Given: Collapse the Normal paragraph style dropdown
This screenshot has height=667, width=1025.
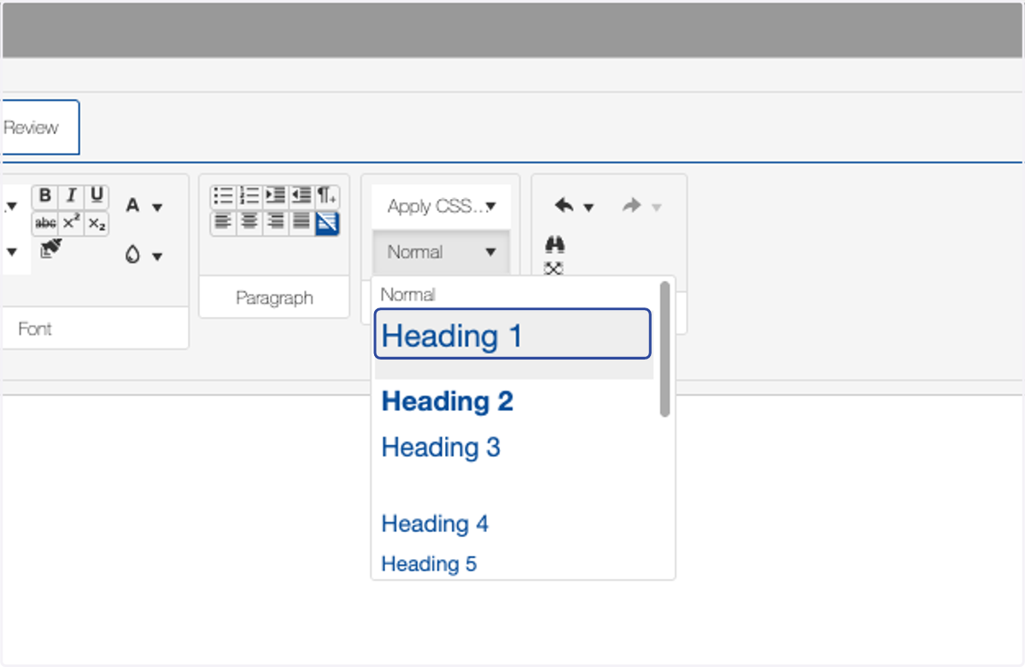Looking at the screenshot, I should click(441, 252).
